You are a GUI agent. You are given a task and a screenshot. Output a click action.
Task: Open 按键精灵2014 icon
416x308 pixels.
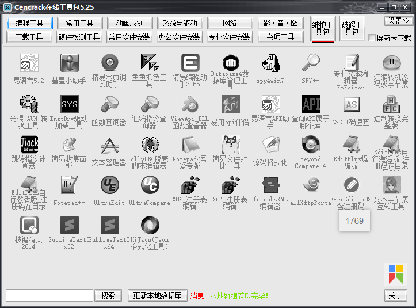[29, 225]
